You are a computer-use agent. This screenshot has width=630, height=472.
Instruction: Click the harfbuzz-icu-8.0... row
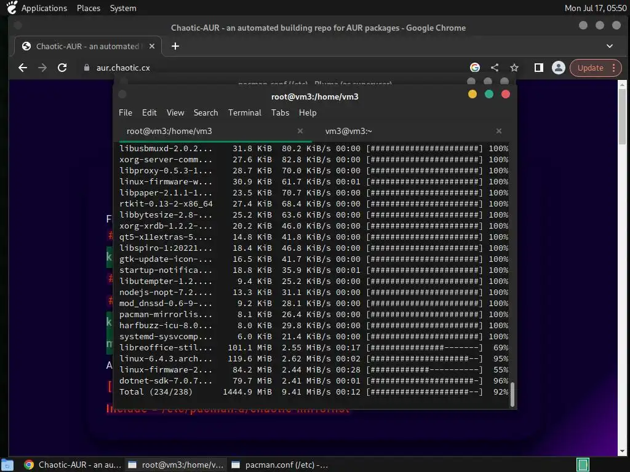[x=314, y=326]
